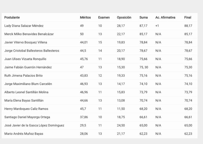Click the Ac. Afirmativa column header

click(165, 17)
